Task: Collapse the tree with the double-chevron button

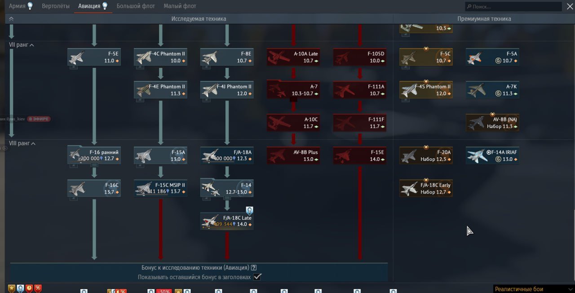Action: [x=11, y=19]
